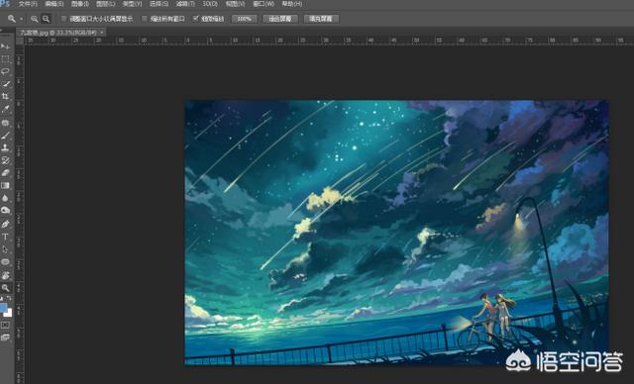The image size is (634, 384).
Task: Select the Brush tool
Action: pos(5,136)
